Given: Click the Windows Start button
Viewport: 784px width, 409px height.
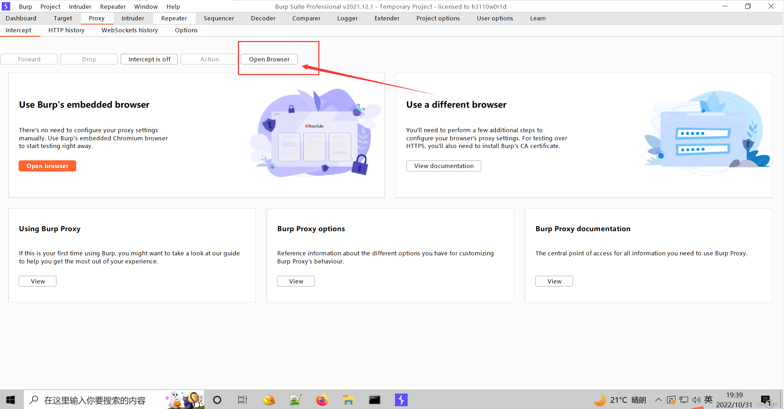Looking at the screenshot, I should point(11,400).
